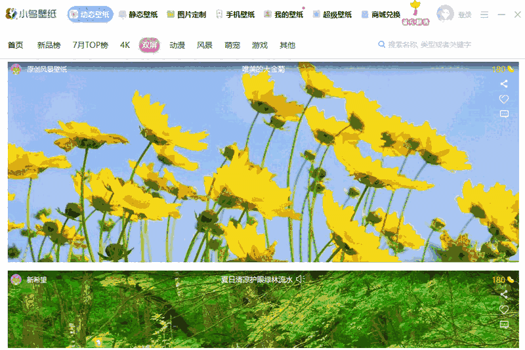The width and height of the screenshot is (525, 350).
Task: Open comments on 唯美的大金菊 wallpaper
Action: [504, 114]
